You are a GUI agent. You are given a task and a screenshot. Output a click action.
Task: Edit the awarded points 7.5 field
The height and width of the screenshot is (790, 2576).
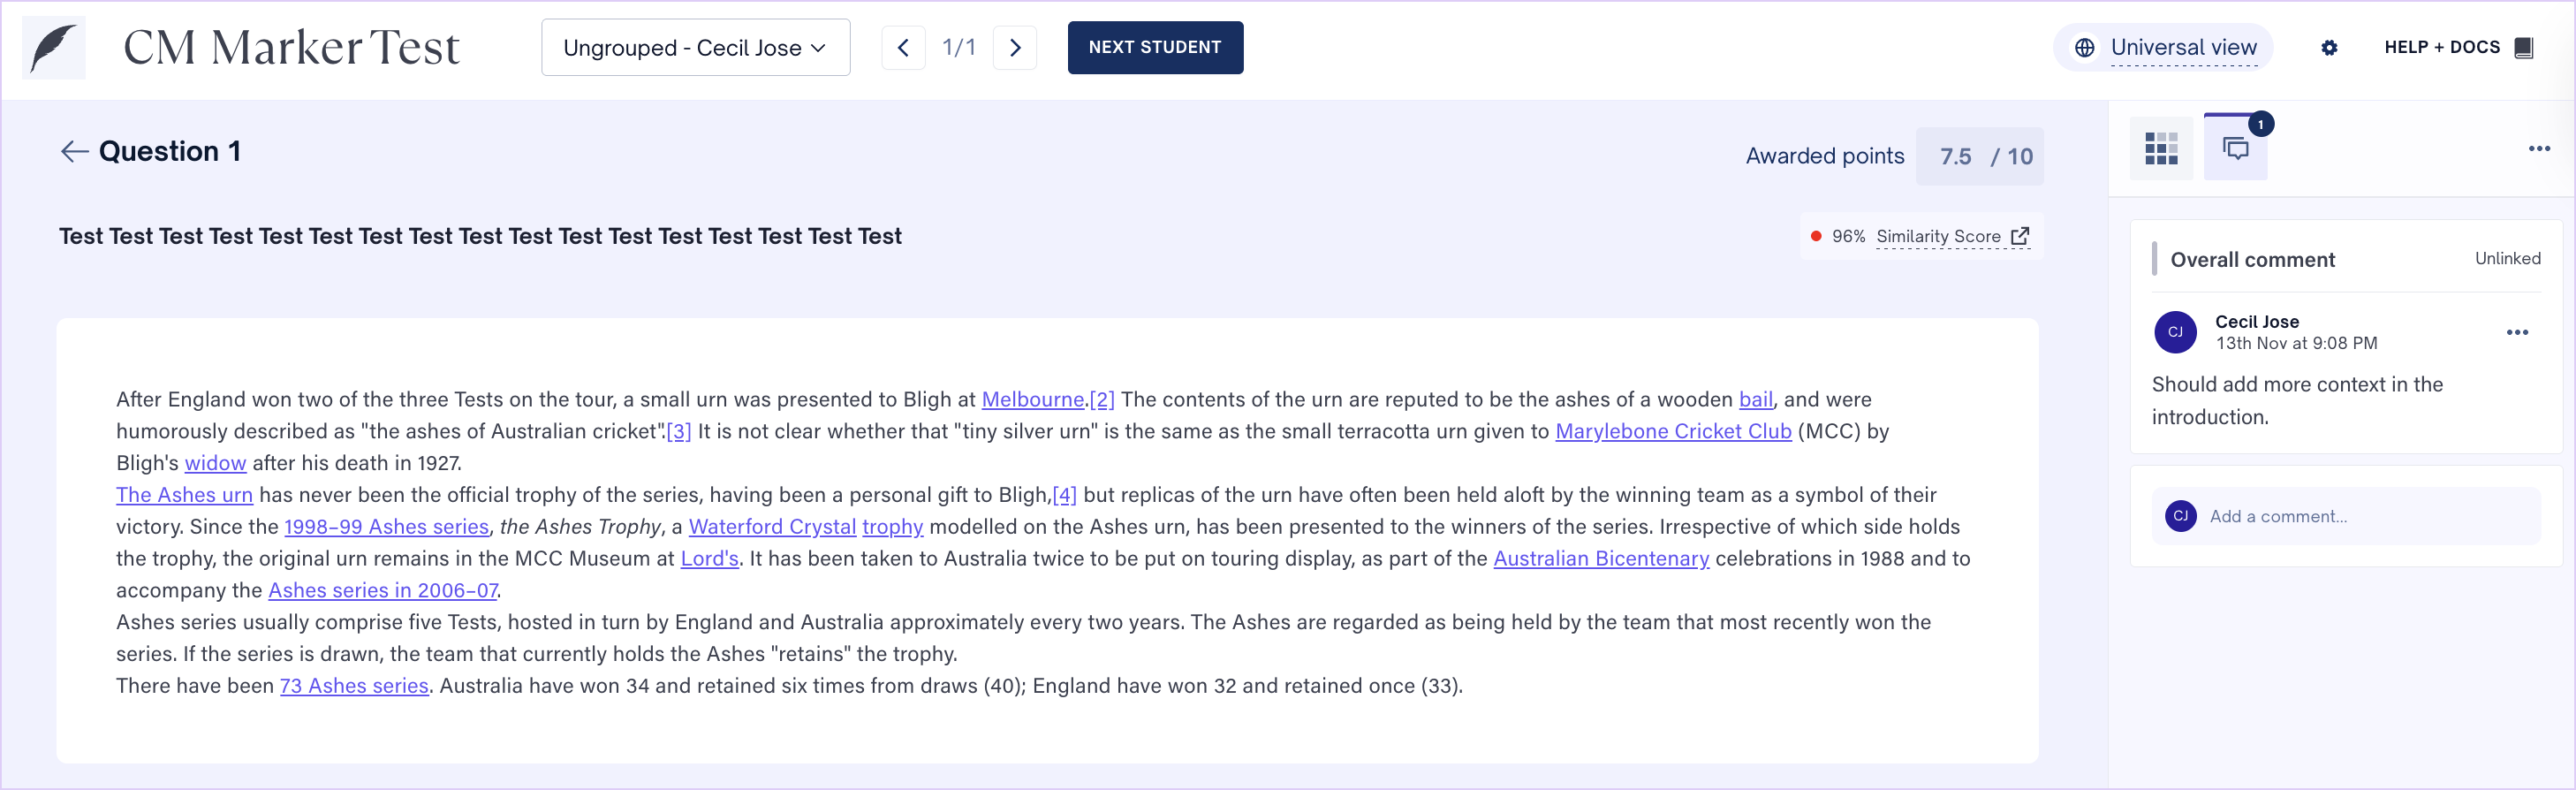1955,157
